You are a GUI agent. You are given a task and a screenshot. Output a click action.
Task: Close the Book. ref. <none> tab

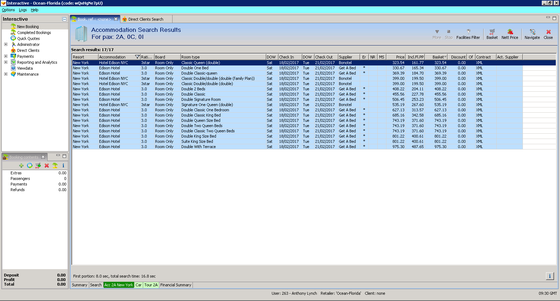[116, 19]
